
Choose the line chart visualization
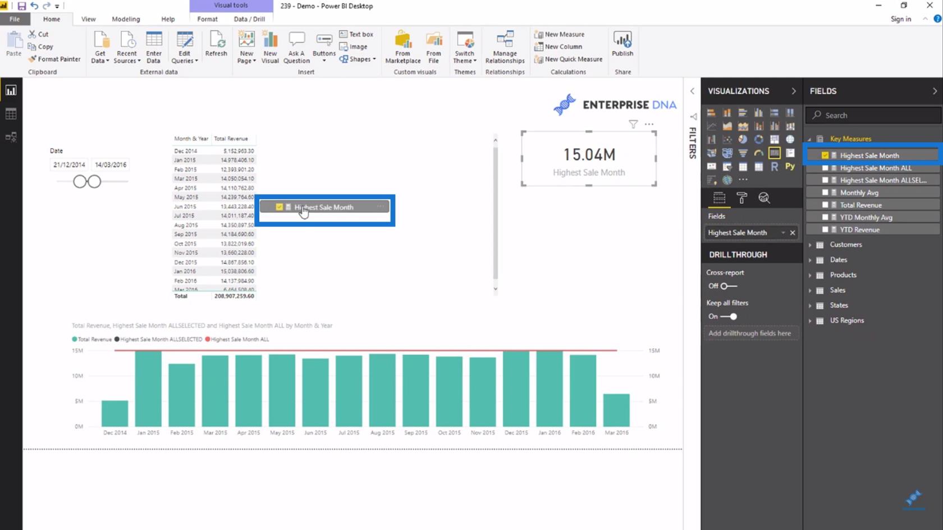coord(711,126)
